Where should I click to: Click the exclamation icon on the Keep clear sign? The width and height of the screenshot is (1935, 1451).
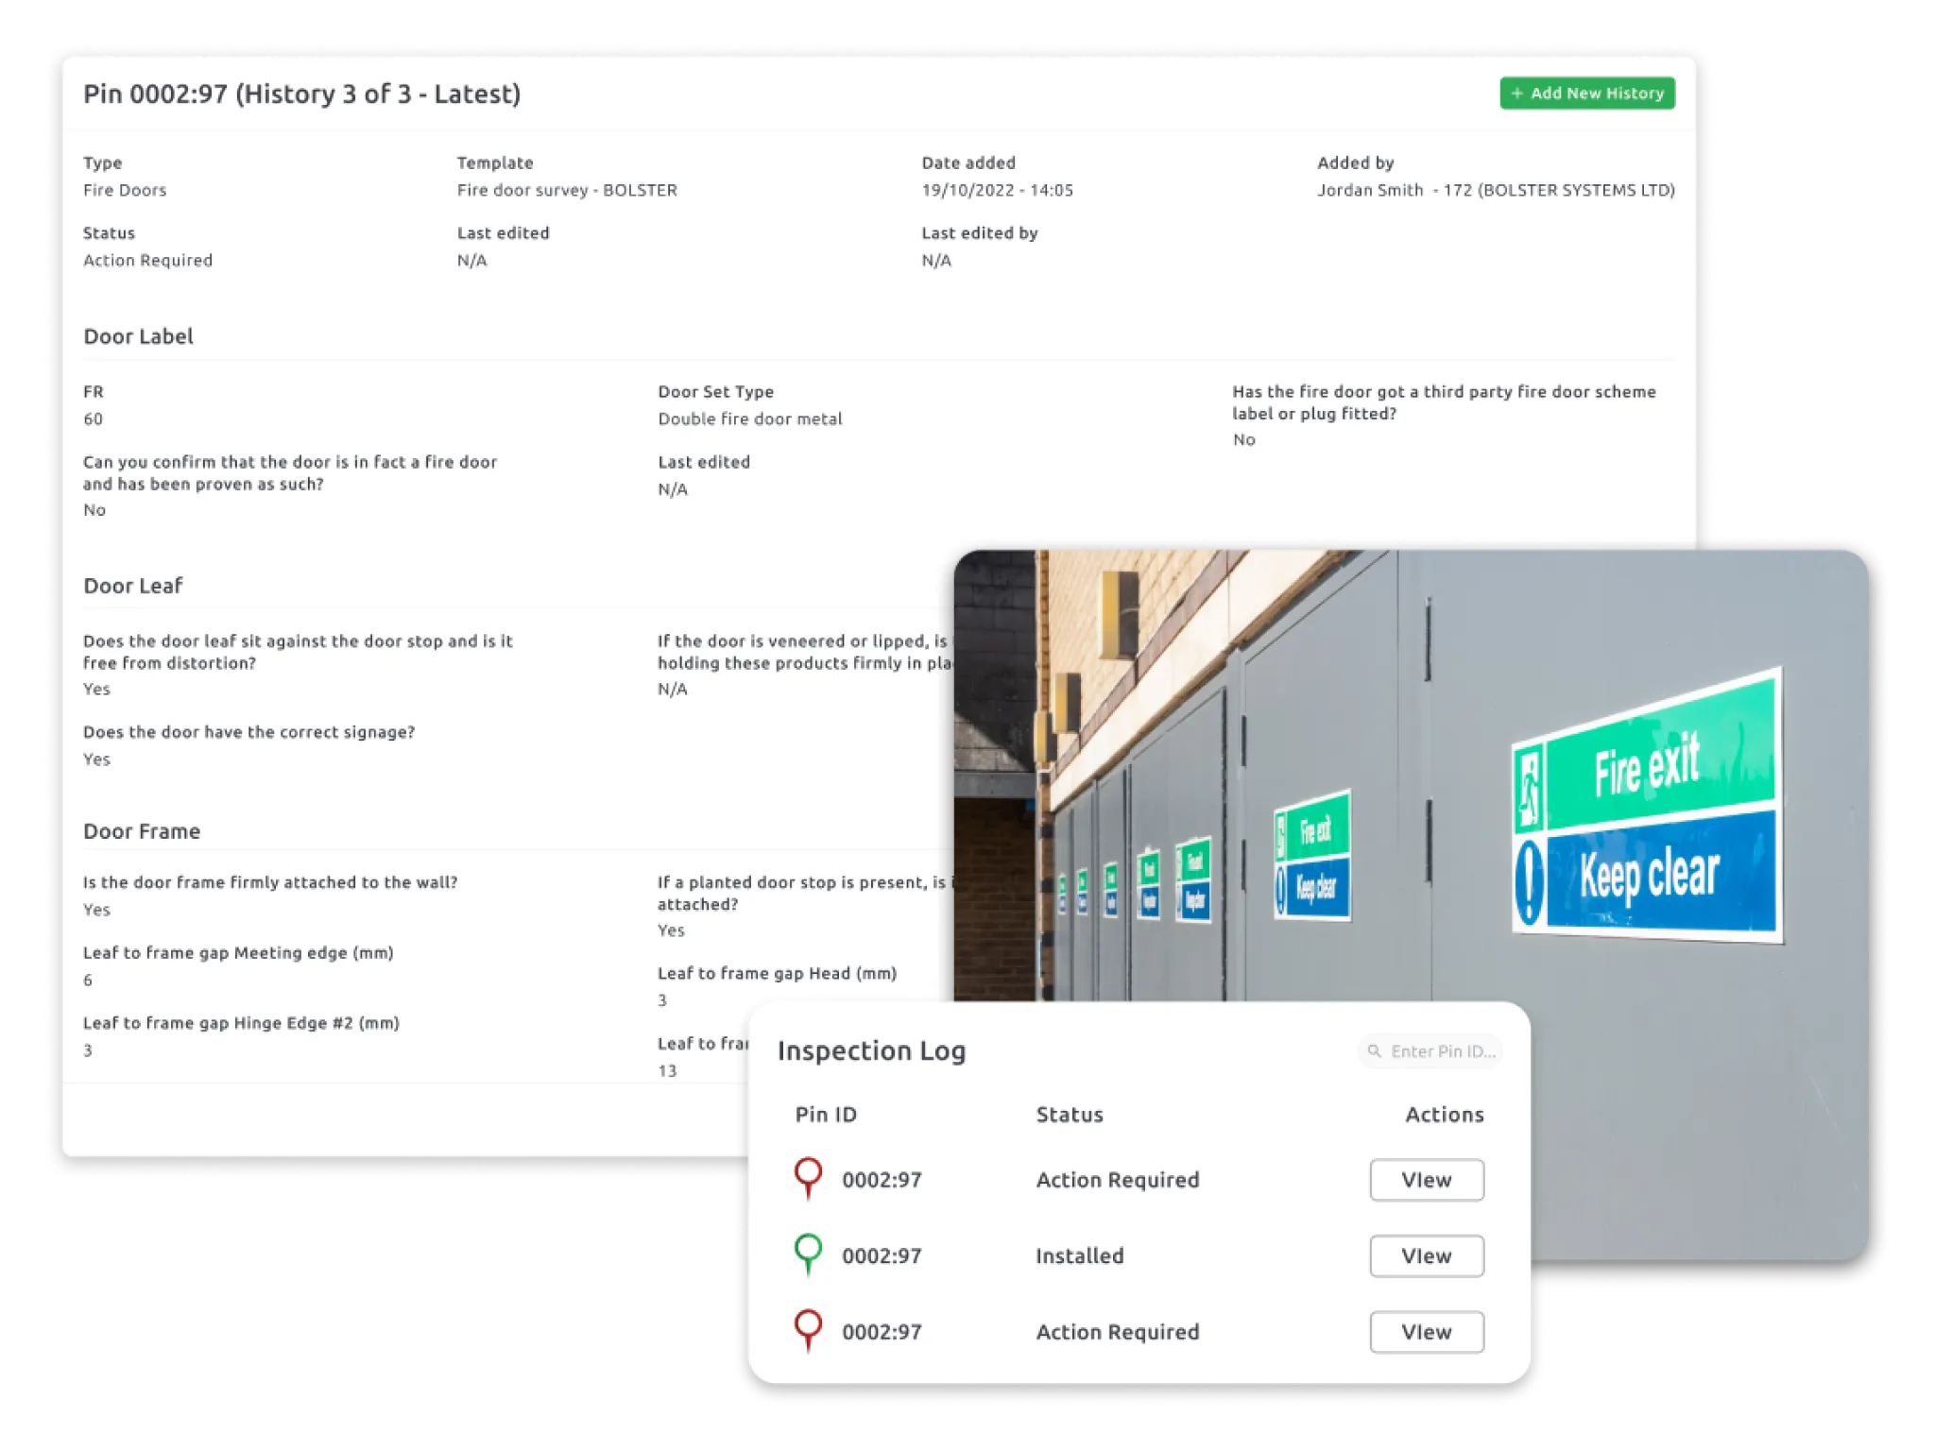pyautogui.click(x=1530, y=883)
